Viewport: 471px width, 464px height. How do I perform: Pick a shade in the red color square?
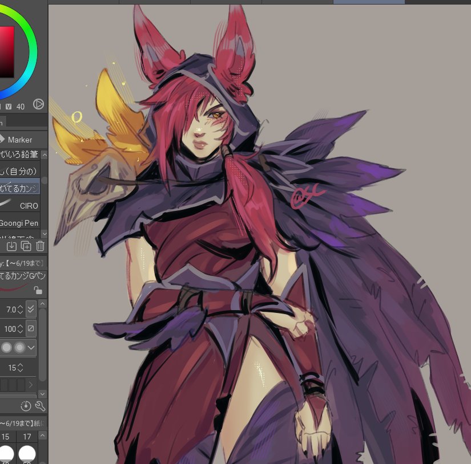point(7,52)
